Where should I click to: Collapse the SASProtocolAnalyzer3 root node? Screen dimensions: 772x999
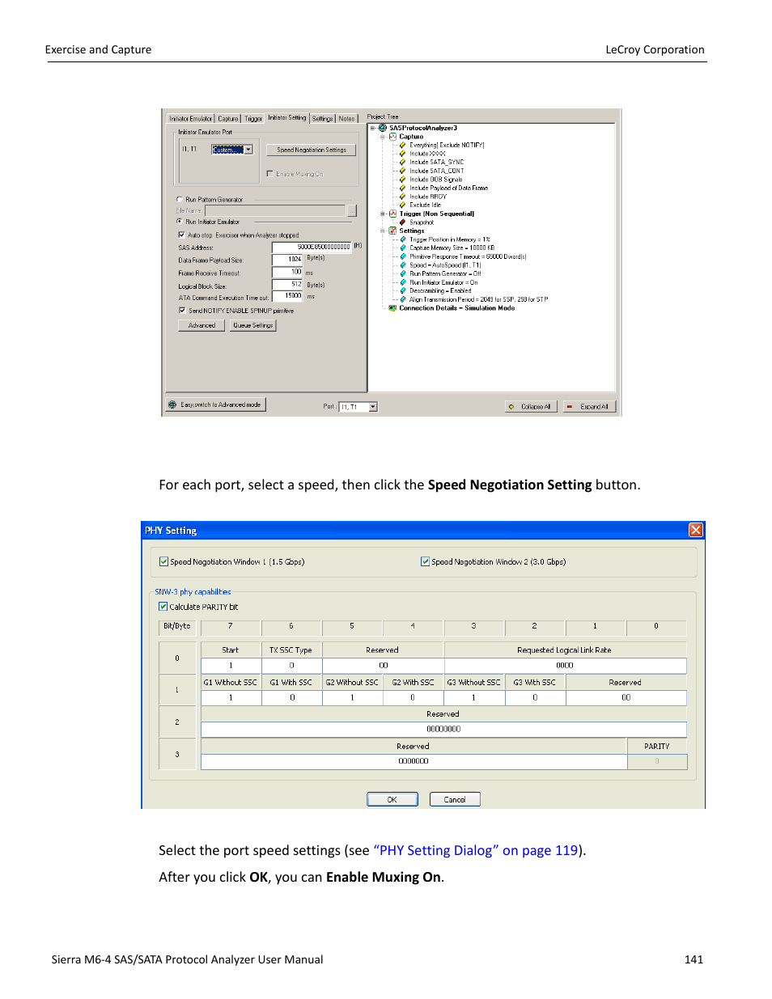(x=372, y=128)
